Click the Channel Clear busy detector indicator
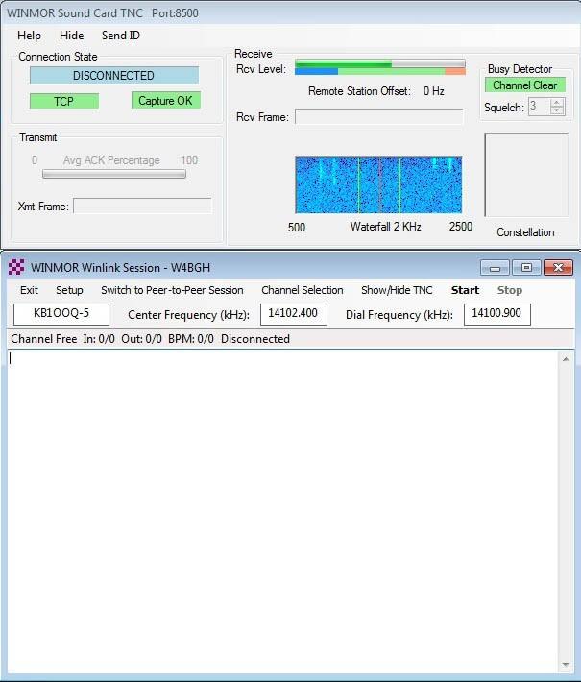 point(525,85)
